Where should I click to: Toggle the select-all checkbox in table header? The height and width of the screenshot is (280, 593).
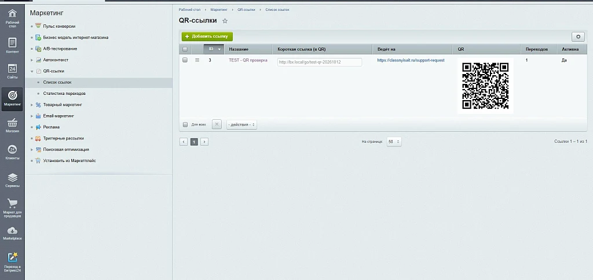click(185, 49)
